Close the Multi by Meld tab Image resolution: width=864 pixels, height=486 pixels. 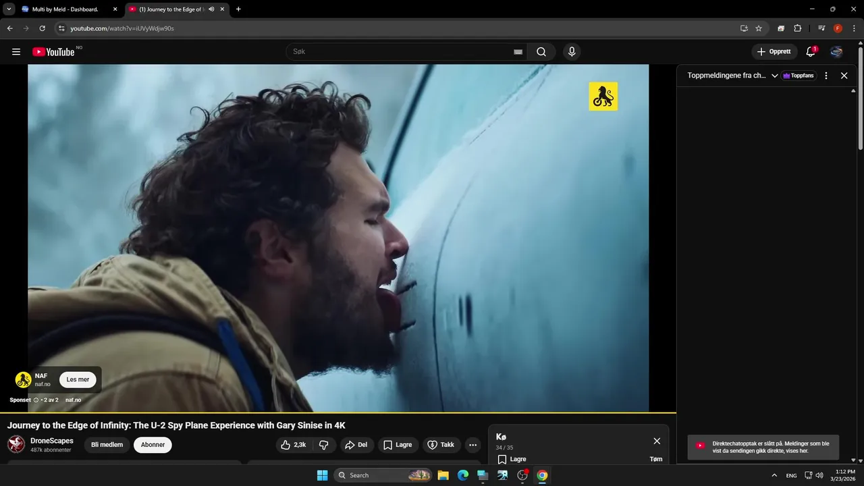[115, 9]
